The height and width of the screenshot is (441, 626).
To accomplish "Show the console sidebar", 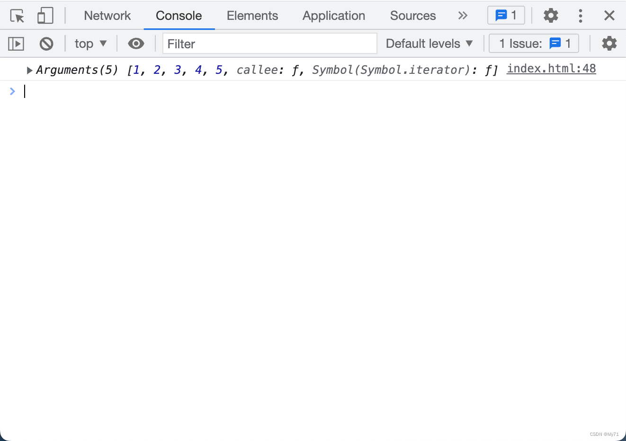I will coord(16,44).
